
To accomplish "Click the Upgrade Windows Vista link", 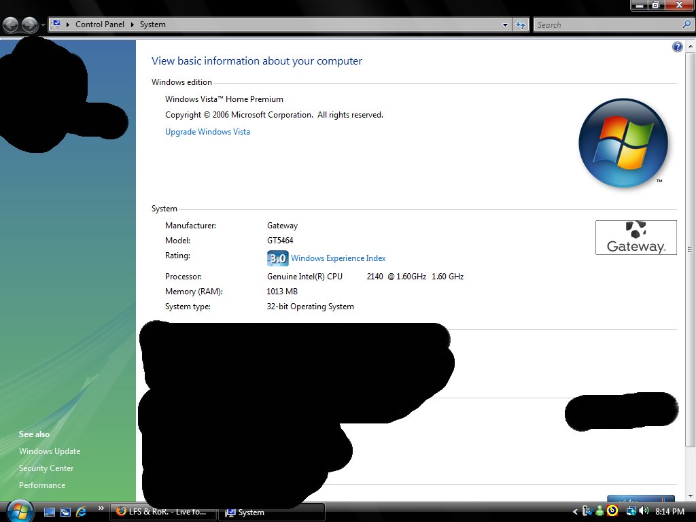I will click(x=207, y=132).
